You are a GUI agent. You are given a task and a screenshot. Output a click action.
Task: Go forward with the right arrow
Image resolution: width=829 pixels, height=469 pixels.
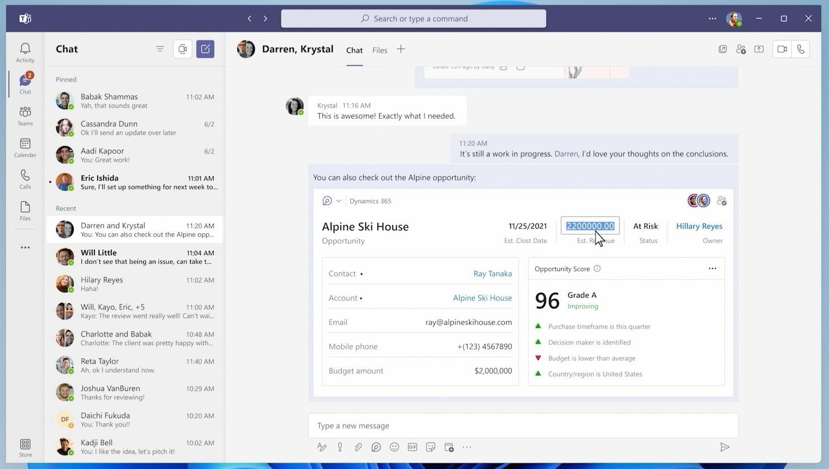(x=265, y=19)
